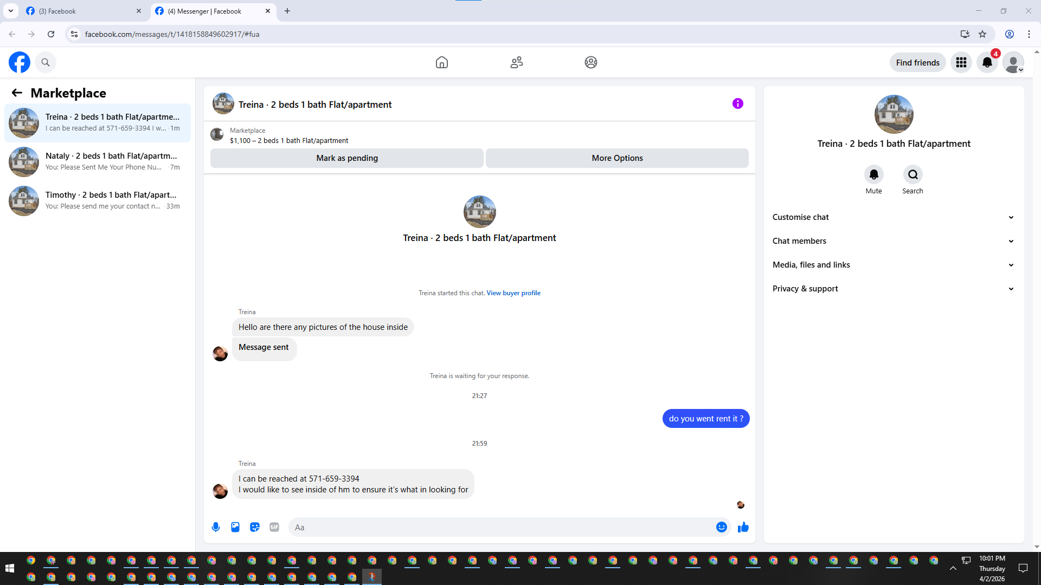Open the notifications bell
This screenshot has width=1041, height=585.
coord(987,62)
